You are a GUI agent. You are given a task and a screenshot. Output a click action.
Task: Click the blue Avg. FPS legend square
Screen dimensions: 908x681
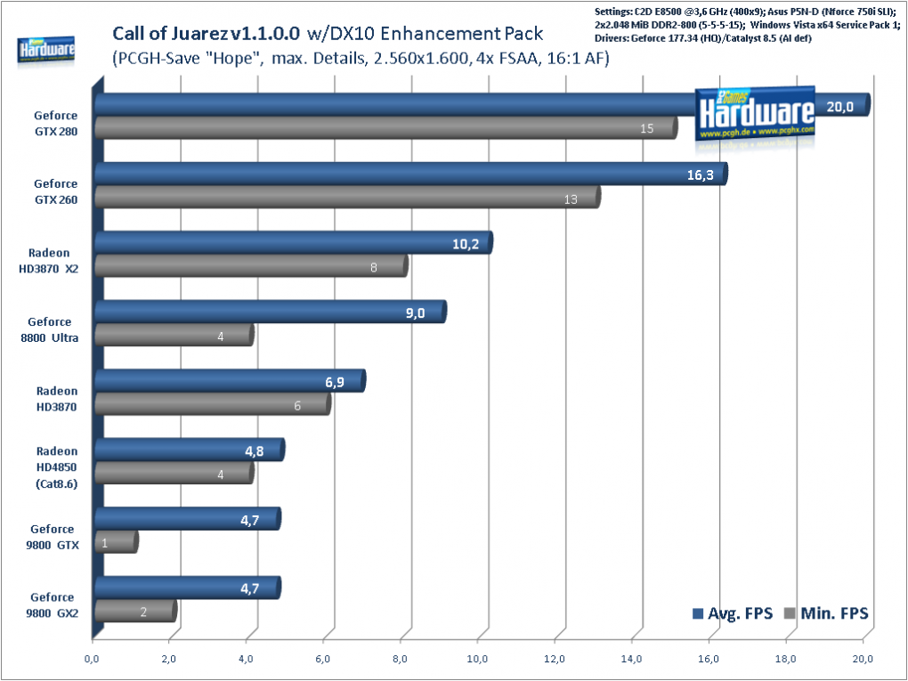pyautogui.click(x=698, y=614)
